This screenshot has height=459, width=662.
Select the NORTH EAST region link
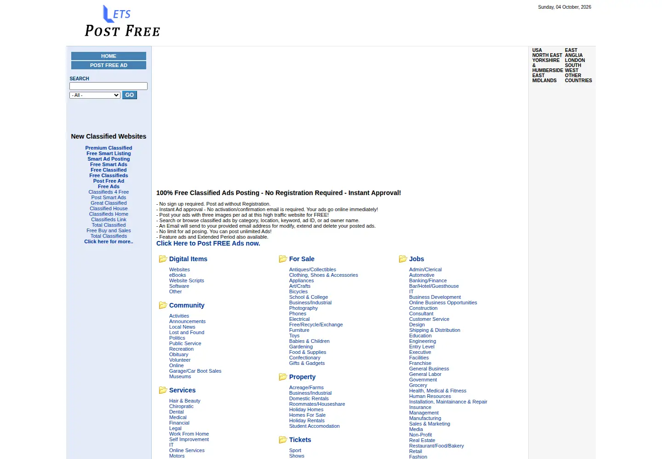[547, 55]
